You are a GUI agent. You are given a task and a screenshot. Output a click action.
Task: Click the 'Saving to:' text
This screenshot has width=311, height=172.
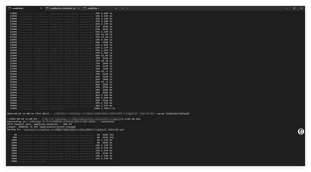pos(14,130)
